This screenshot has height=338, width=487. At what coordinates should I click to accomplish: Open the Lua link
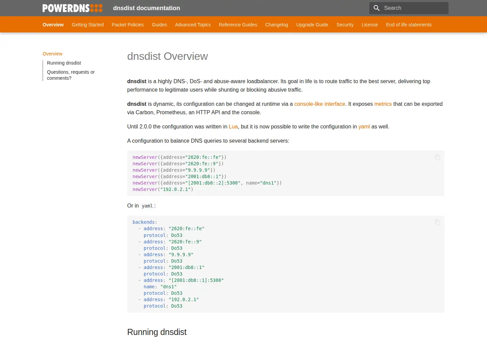pos(233,127)
